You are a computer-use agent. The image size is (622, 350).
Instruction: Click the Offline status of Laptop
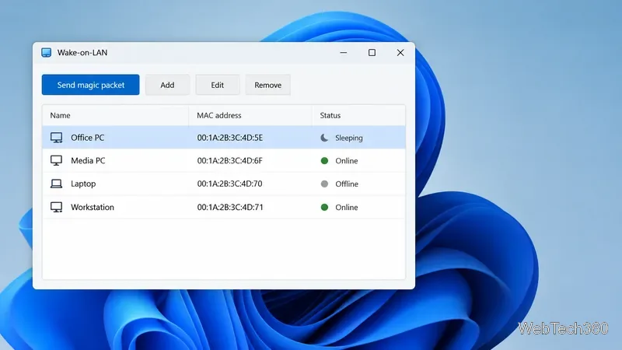(x=347, y=184)
